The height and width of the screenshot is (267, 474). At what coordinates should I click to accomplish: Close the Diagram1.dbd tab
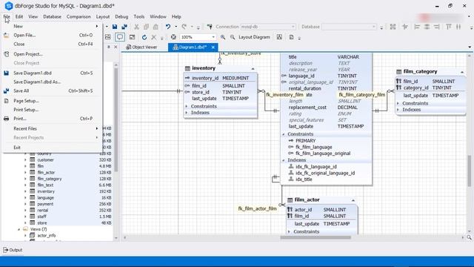coord(213,47)
